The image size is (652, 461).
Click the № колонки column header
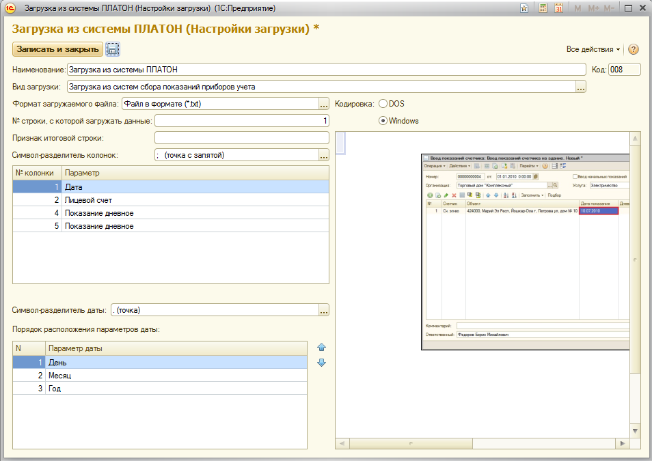coord(38,173)
